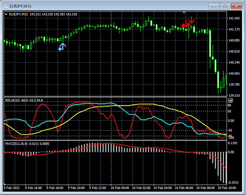The image size is (246, 195).
Task: Open the EURJPY,M15 chart dropdown triangle
Action: 6,14
